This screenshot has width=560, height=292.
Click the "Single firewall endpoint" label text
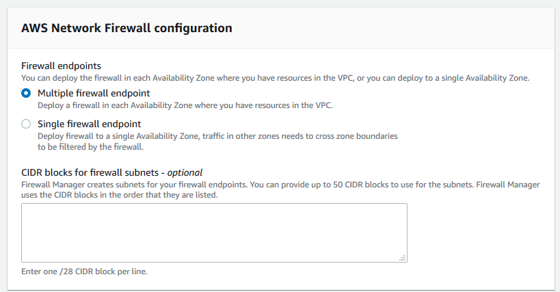(x=89, y=124)
